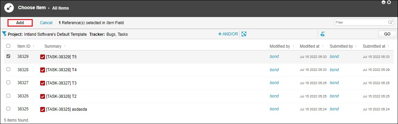
Task: Click the + AND/OR filter option
Action: (x=228, y=34)
